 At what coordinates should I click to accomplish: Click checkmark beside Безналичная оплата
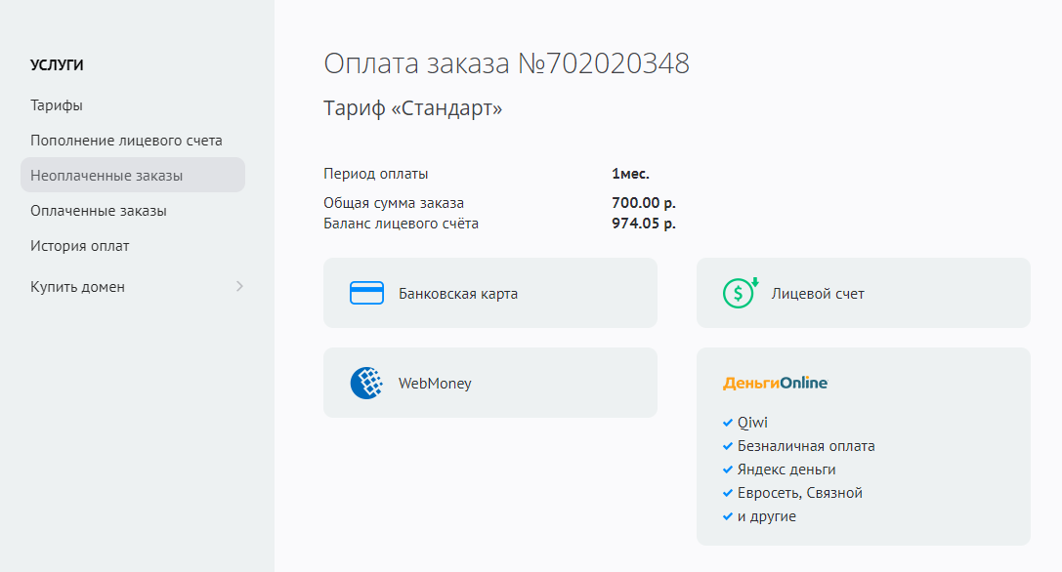pyautogui.click(x=727, y=446)
